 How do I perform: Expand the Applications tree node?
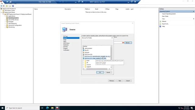[5, 16]
